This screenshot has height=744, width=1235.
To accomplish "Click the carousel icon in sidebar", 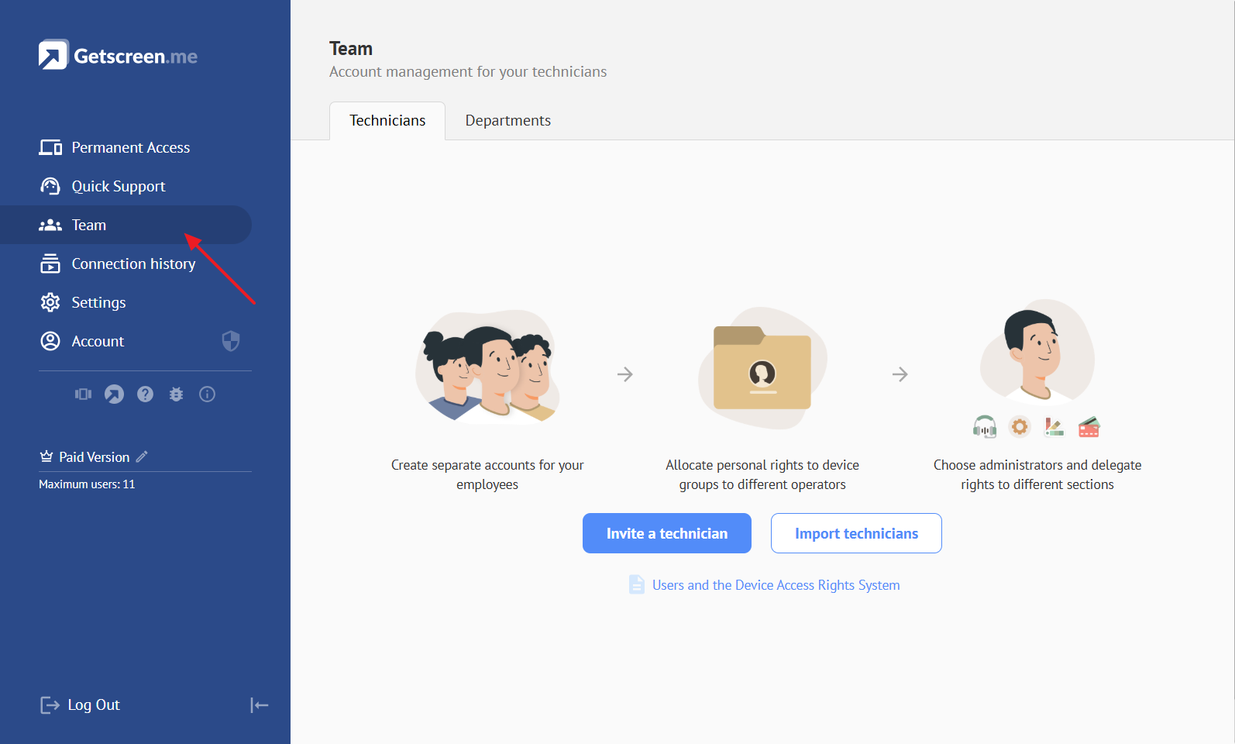I will coord(83,394).
